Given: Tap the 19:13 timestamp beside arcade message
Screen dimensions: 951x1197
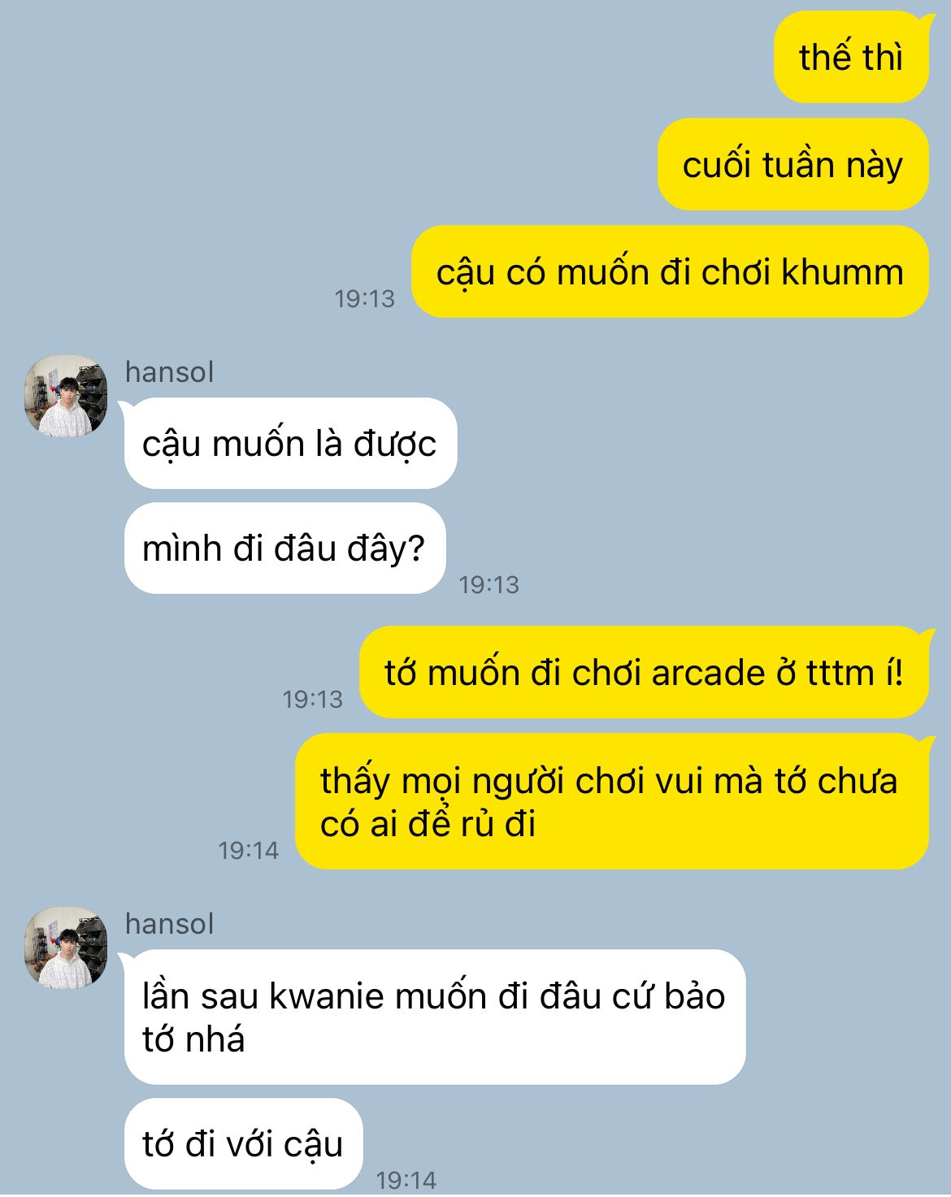Looking at the screenshot, I should pyautogui.click(x=312, y=699).
